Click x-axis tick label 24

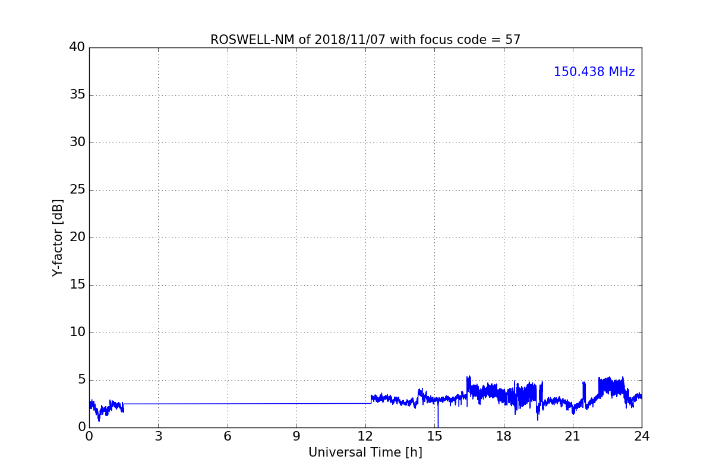[642, 436]
